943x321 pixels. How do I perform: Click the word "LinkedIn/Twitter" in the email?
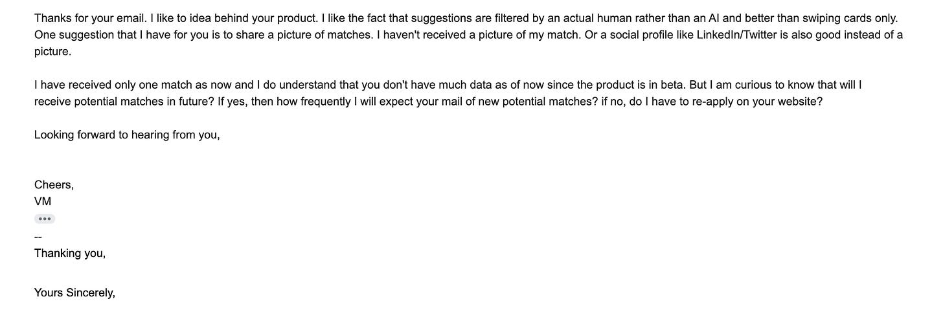coord(736,35)
